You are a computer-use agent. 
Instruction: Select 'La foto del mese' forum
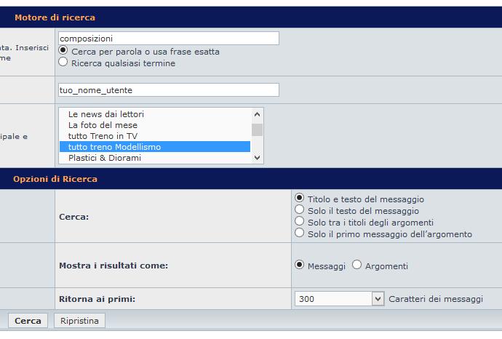(x=103, y=125)
